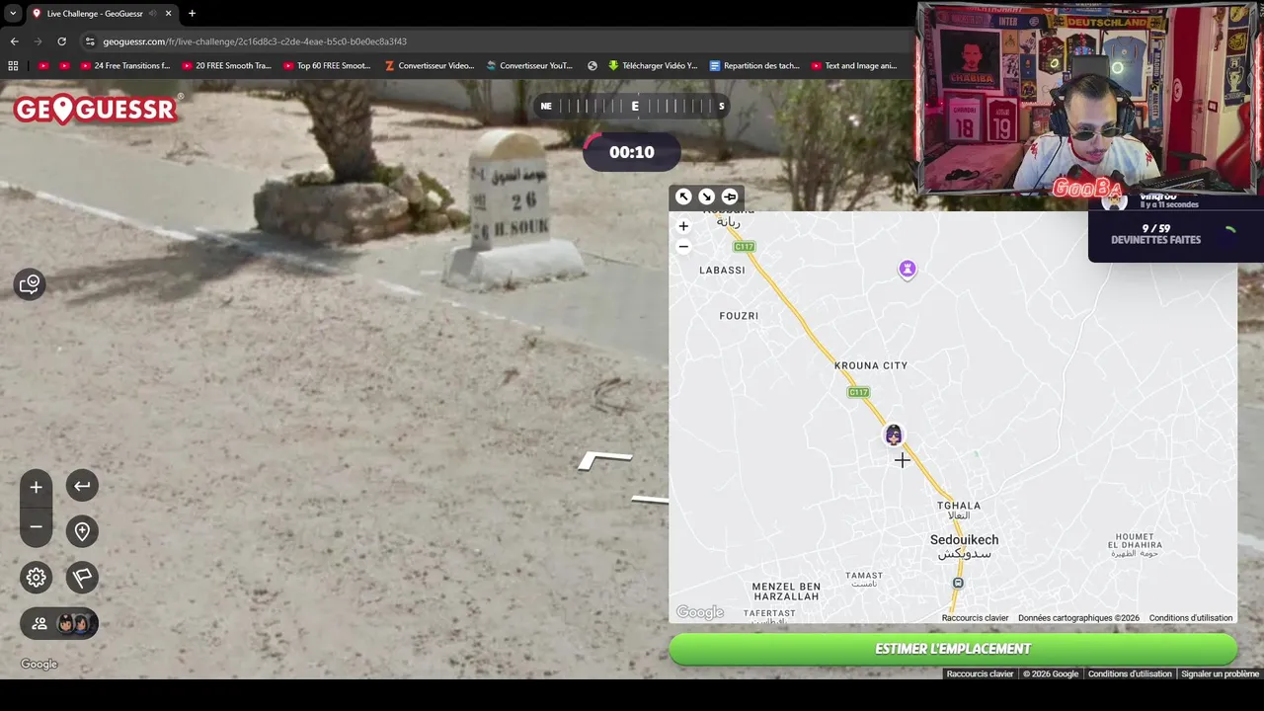Toggle the map sticky pin
The width and height of the screenshot is (1264, 711).
[x=730, y=197]
